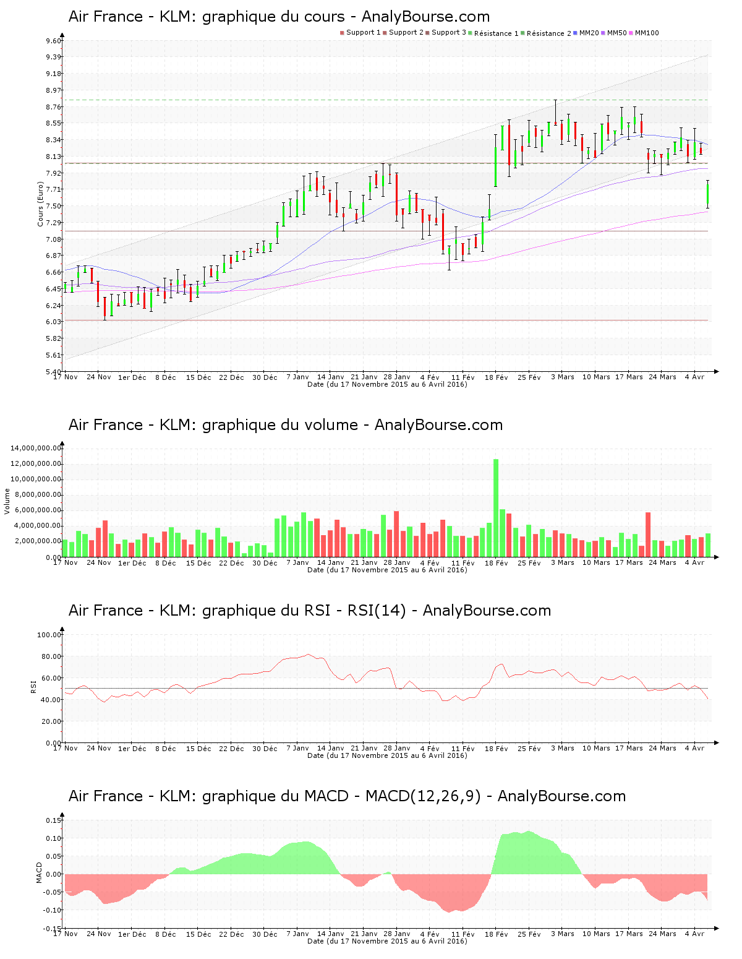The width and height of the screenshot is (742, 959).
Task: Click the 'Support 1' legend label
Action: [364, 33]
